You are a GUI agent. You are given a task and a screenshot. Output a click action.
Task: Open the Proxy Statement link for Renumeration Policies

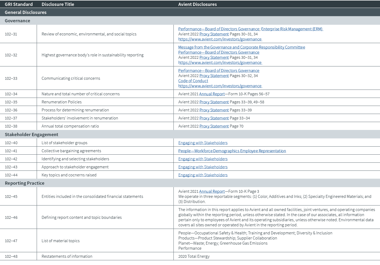click(x=214, y=102)
